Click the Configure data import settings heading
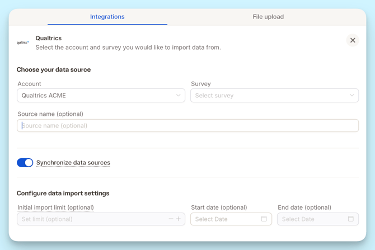Image resolution: width=375 pixels, height=250 pixels. [63, 193]
